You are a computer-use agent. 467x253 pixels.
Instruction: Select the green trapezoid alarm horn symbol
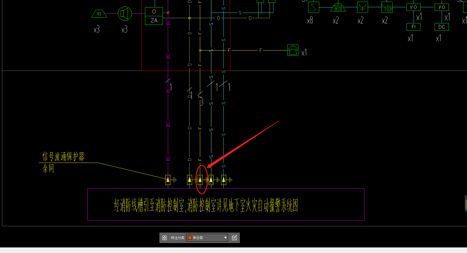99,14
